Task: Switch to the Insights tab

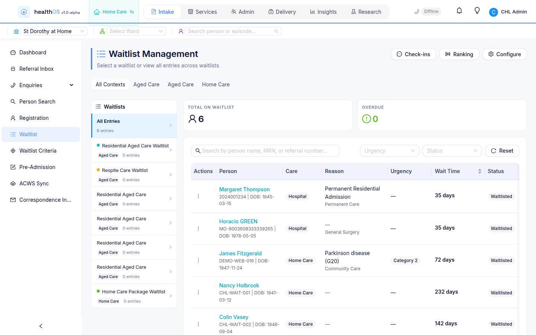Action: [x=323, y=12]
